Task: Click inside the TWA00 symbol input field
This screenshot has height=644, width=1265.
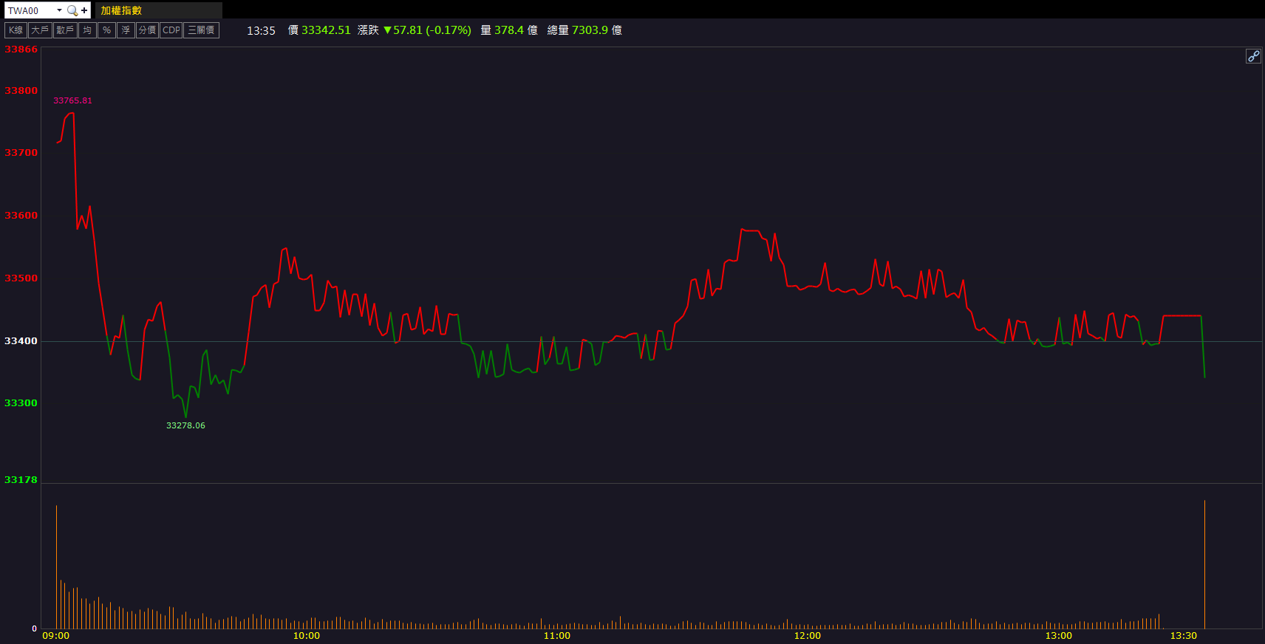Action: click(30, 10)
